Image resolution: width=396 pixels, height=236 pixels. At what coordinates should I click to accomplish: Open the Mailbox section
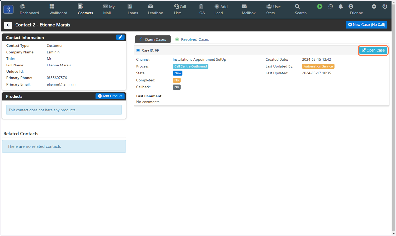[248, 10]
